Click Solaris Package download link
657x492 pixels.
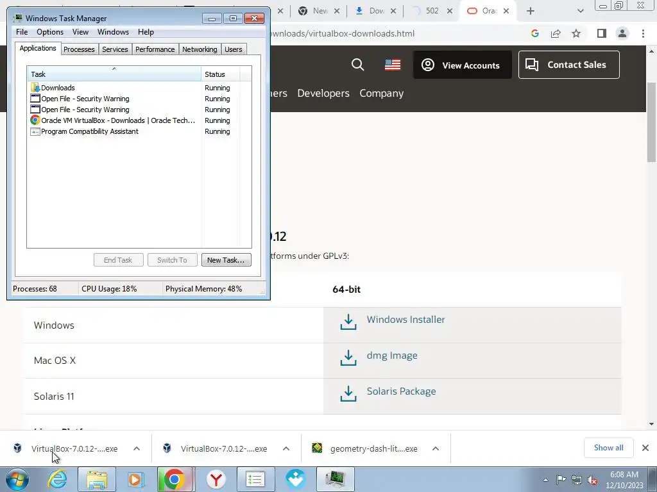coord(401,391)
